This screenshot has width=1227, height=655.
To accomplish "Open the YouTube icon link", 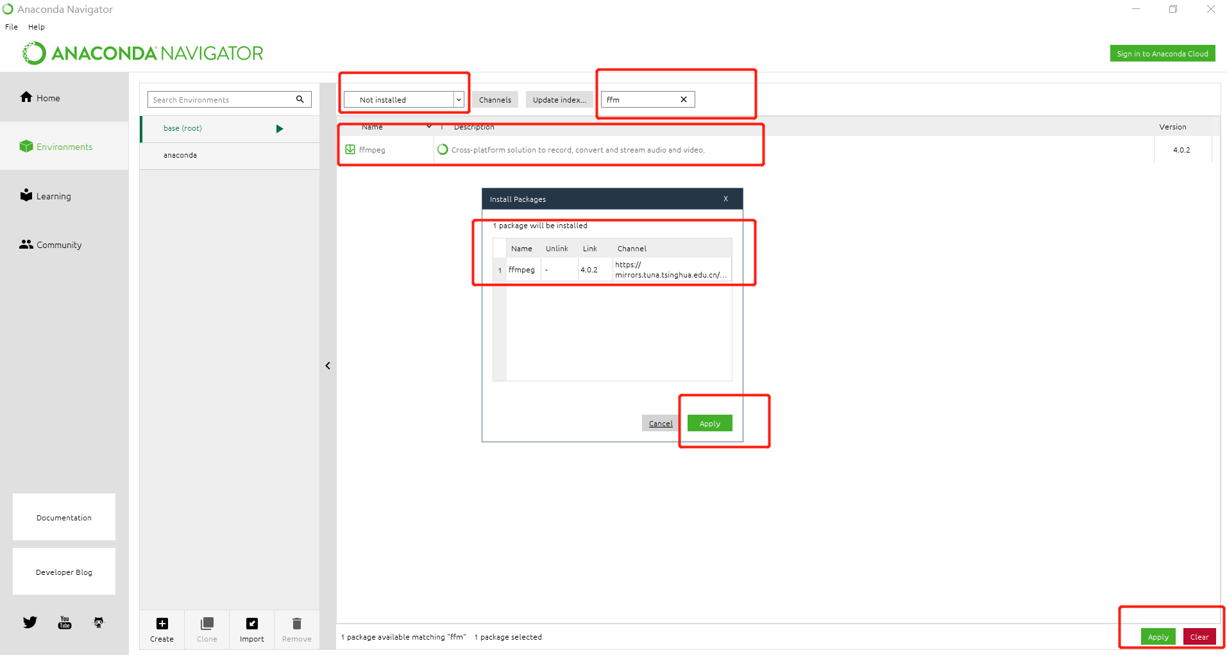I will click(65, 622).
